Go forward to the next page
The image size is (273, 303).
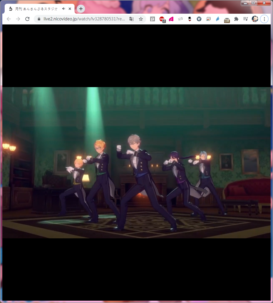(18, 19)
